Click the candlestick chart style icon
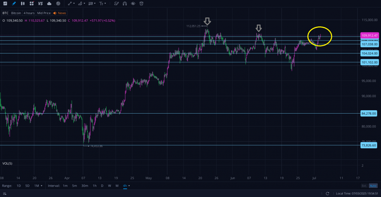The height and width of the screenshot is (197, 381). click(23, 3)
